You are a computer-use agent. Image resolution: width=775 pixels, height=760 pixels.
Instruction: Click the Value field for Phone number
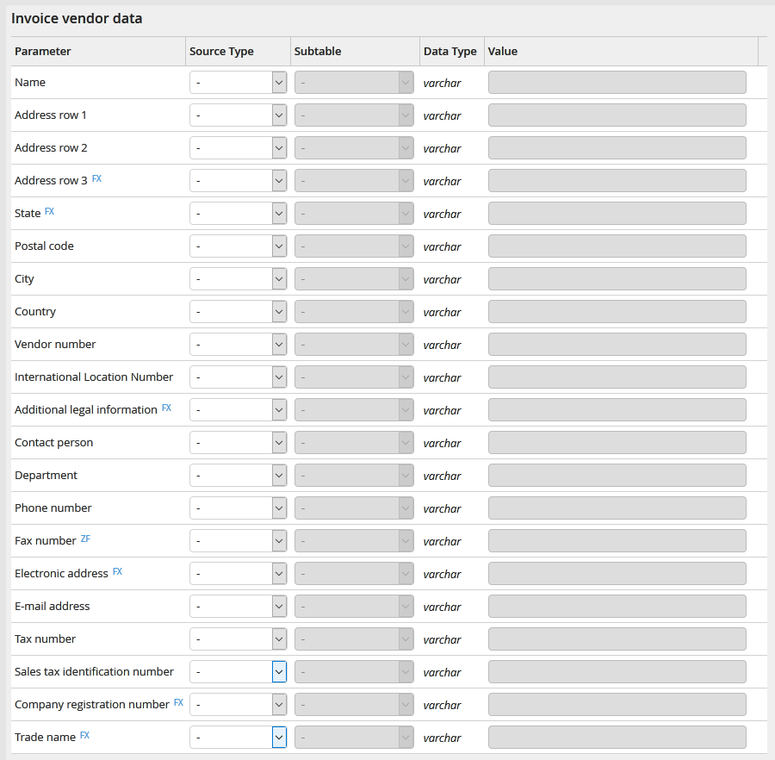pyautogui.click(x=617, y=508)
